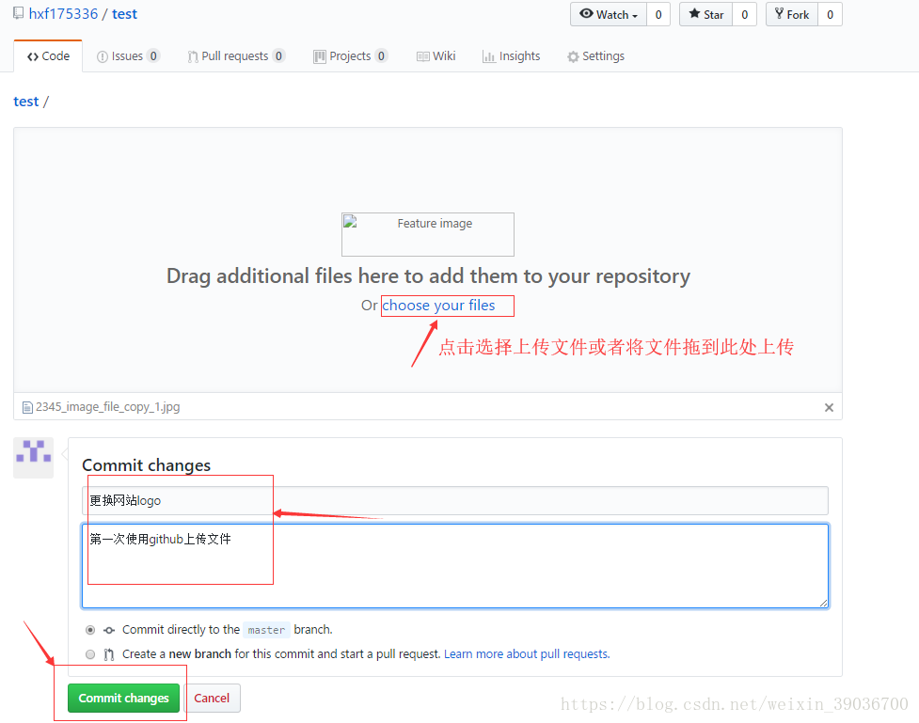Click the eye icon in the Watch button

click(586, 13)
